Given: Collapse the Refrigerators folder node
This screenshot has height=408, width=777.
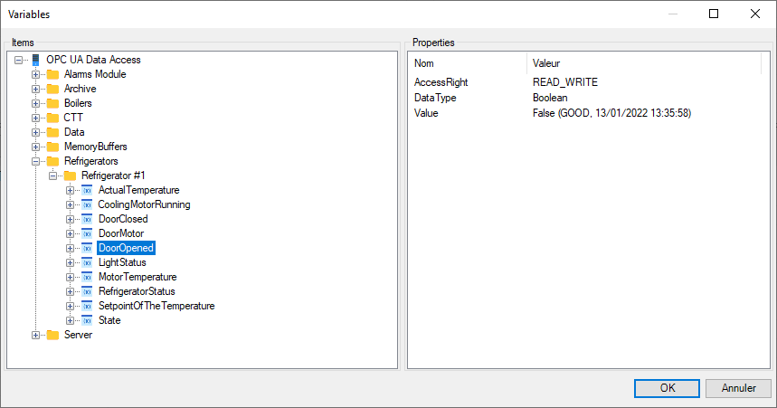Looking at the screenshot, I should pyautogui.click(x=36, y=161).
